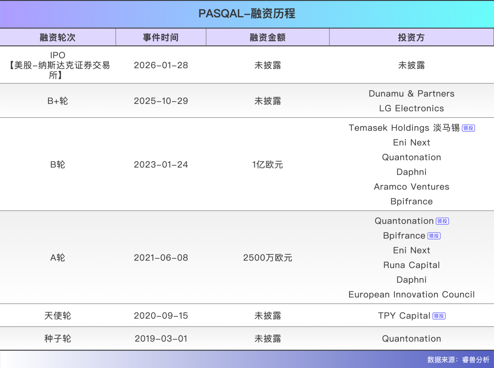The width and height of the screenshot is (494, 368).
Task: Click the title PASQAL-融资历程
Action: 247,14
